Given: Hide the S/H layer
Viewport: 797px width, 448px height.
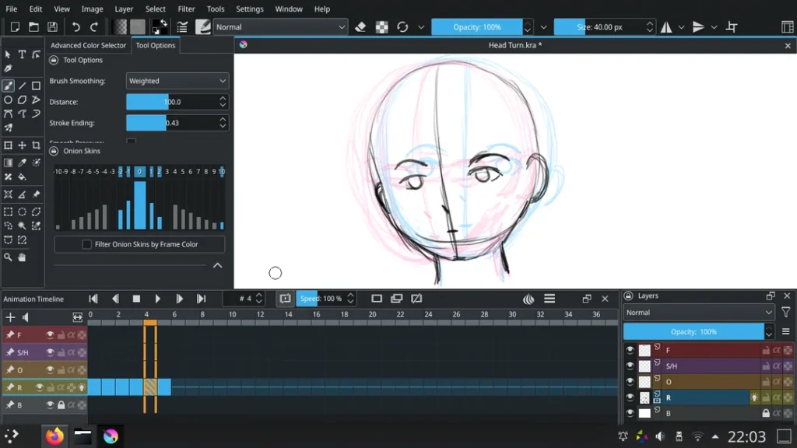Looking at the screenshot, I should (x=629, y=366).
